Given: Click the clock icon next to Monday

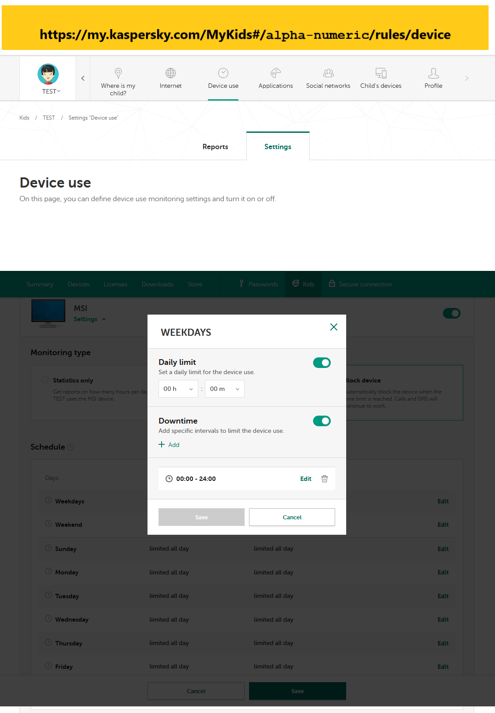Looking at the screenshot, I should coord(49,571).
